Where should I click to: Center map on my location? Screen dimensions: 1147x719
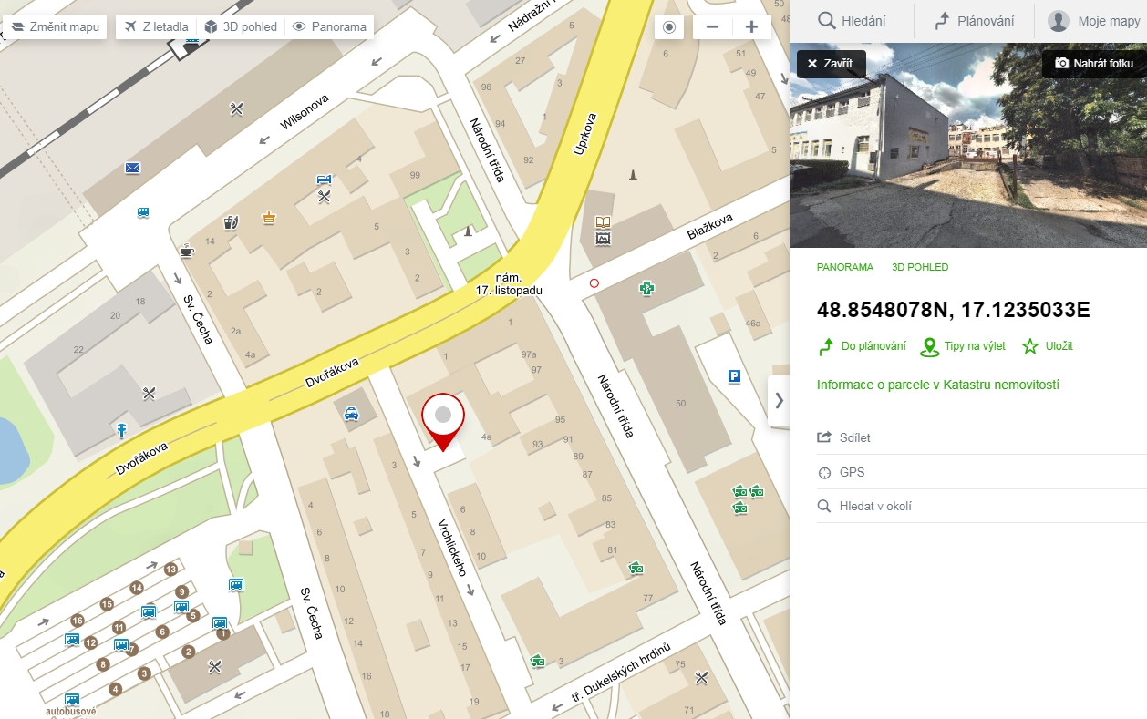pos(669,27)
